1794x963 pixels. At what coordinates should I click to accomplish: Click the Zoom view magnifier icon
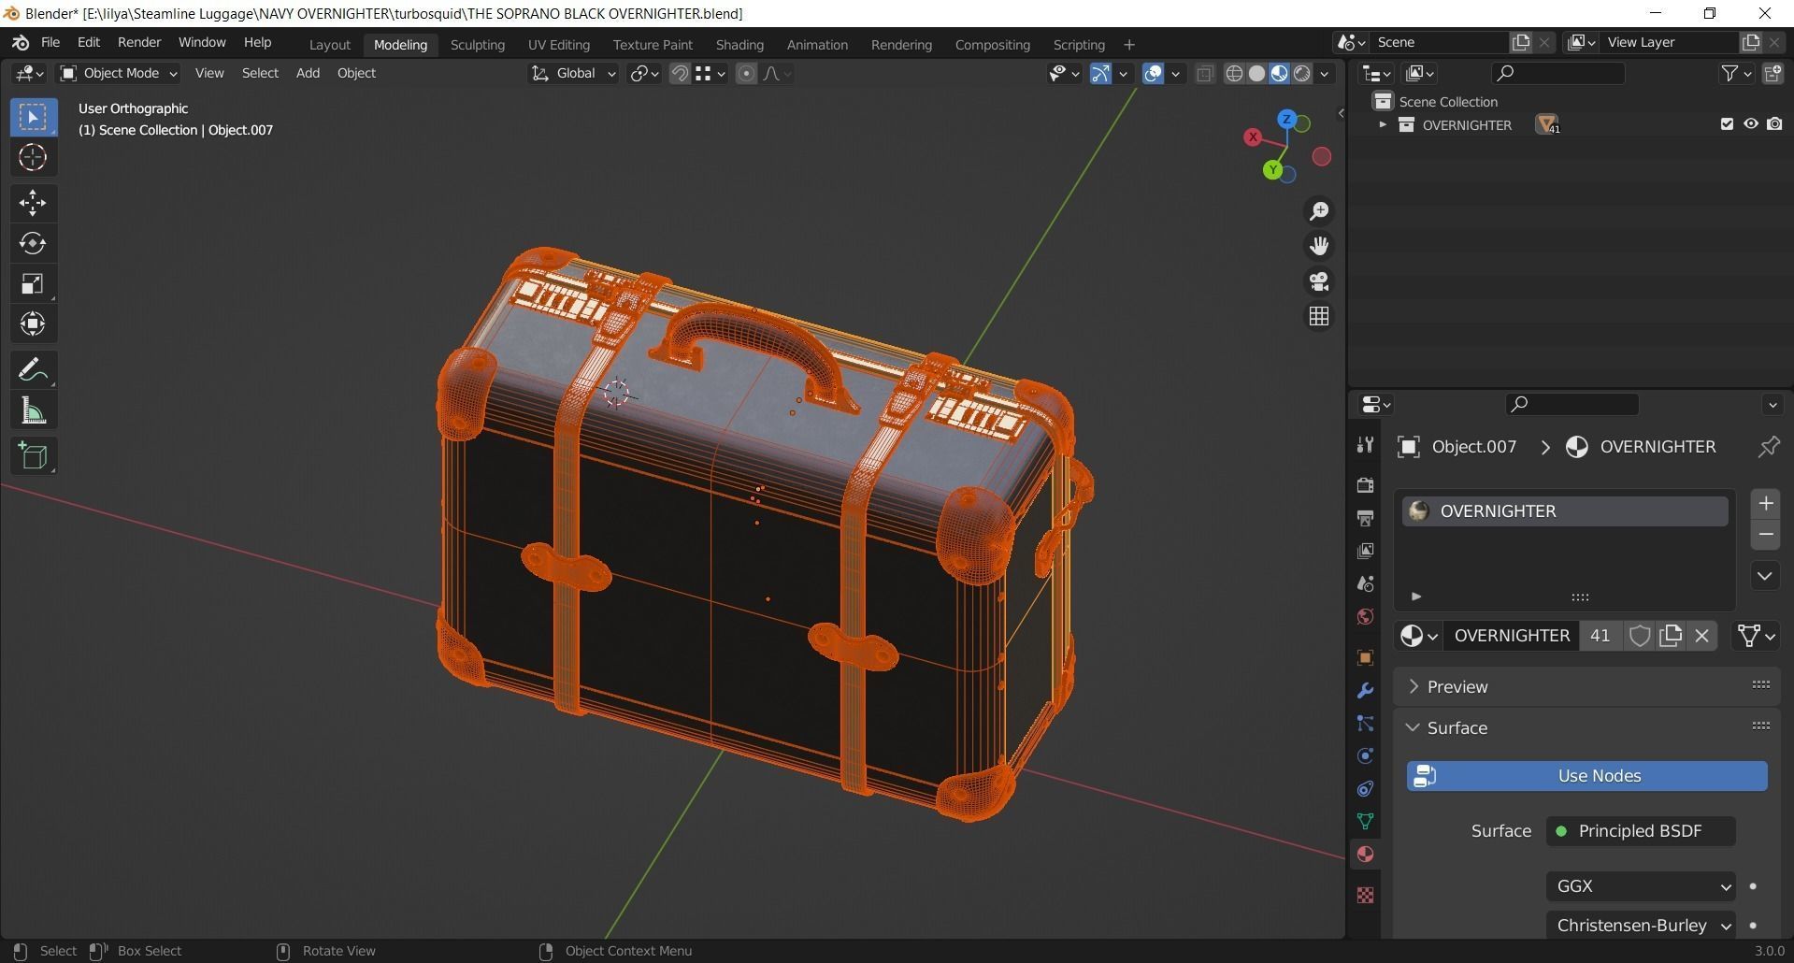[x=1319, y=210]
